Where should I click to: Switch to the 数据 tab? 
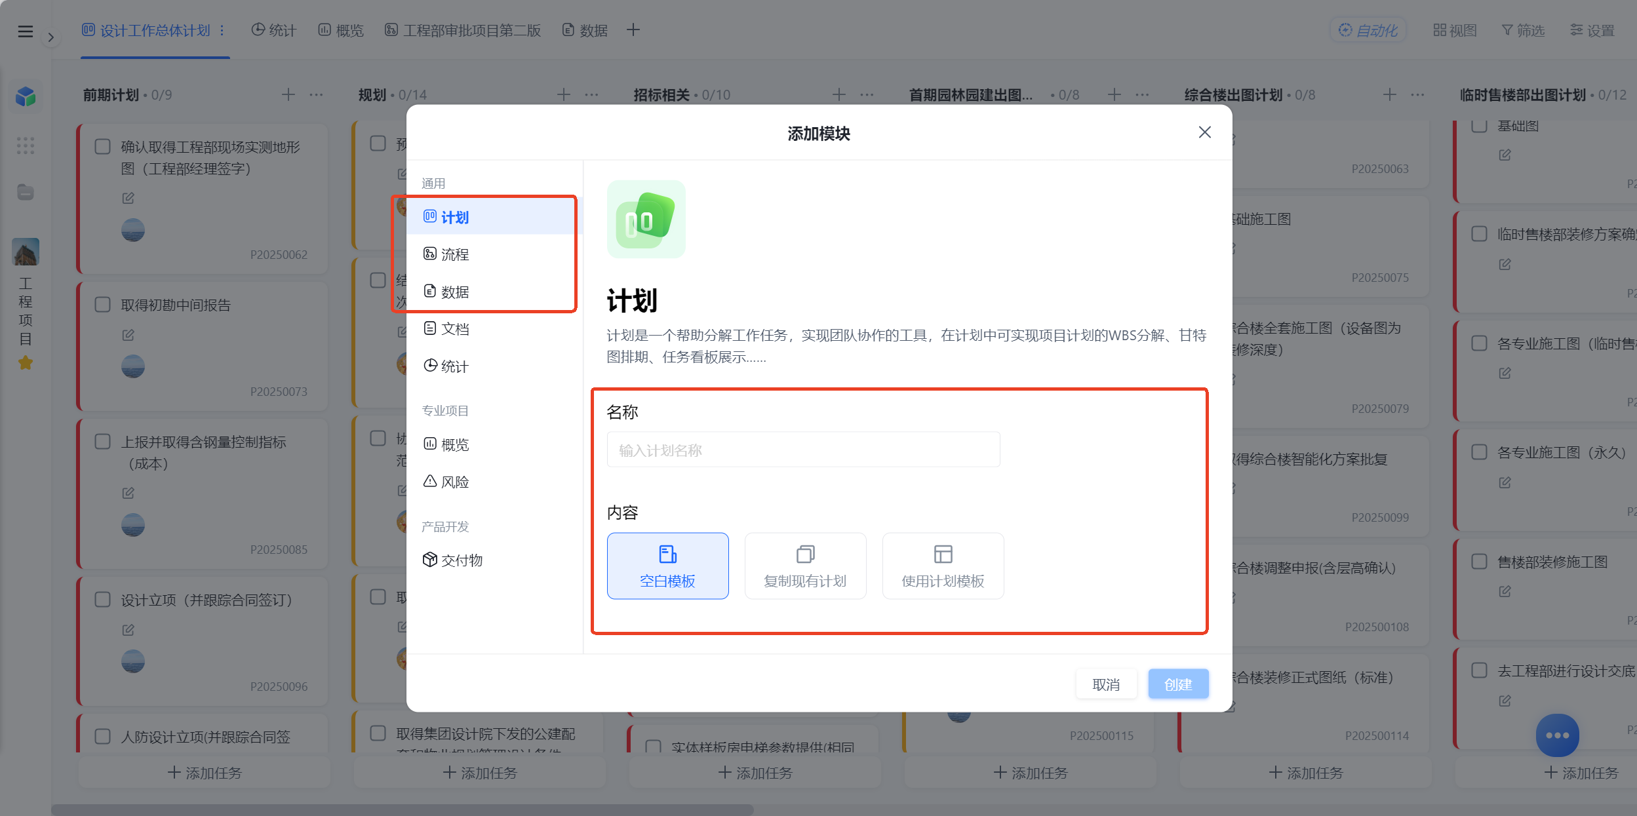click(585, 30)
